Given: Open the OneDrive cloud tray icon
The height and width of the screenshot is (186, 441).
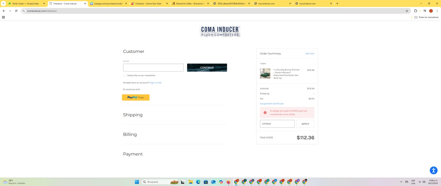Looking at the screenshot, I should 407,182.
